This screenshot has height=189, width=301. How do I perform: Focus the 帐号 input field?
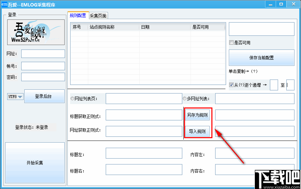point(43,66)
